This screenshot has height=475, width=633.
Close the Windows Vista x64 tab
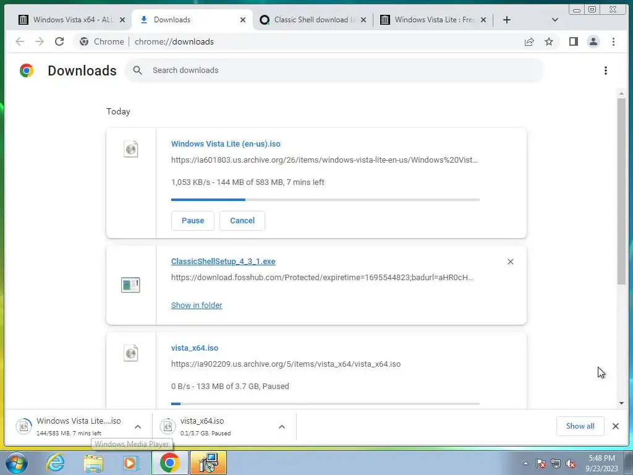122,20
